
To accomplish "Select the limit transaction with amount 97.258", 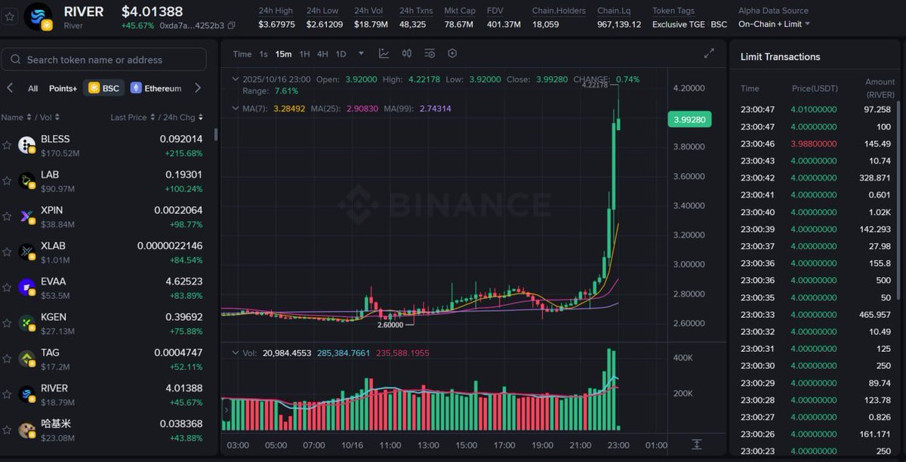I will [816, 109].
